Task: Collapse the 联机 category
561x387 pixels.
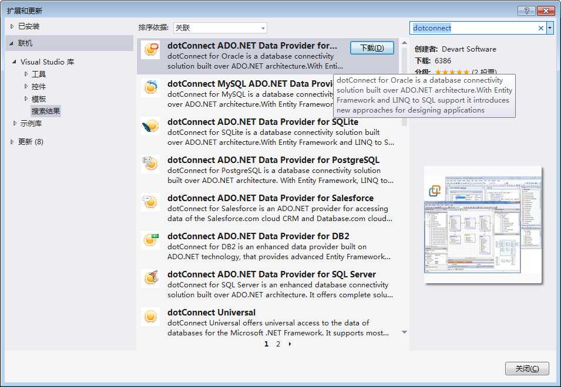Action: 12,43
